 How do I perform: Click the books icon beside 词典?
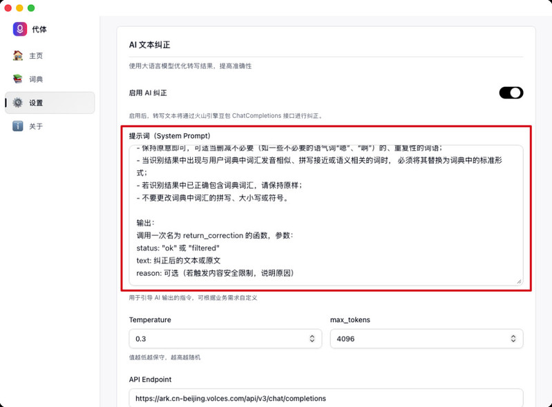pyautogui.click(x=18, y=79)
